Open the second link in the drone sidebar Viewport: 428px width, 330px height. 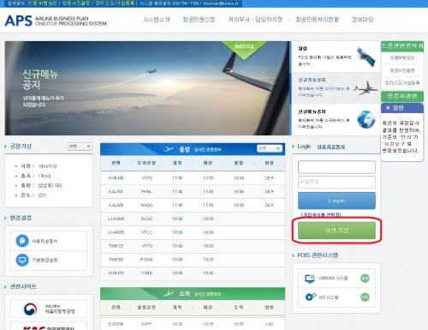tap(402, 70)
